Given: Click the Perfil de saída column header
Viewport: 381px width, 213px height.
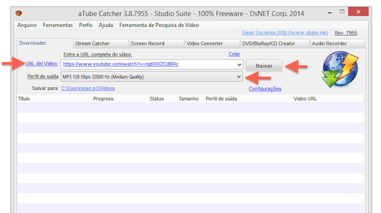Looking at the screenshot, I should tap(249, 99).
